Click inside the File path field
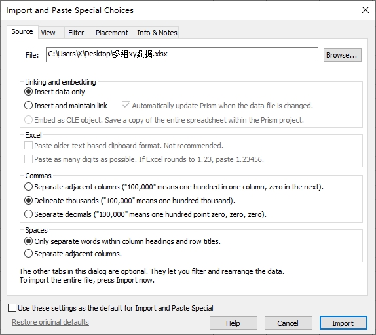Viewport: 376px width, 335px height. (x=182, y=54)
